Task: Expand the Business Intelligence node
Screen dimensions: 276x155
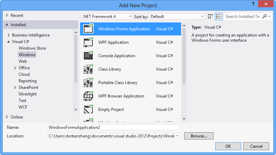Action: pos(9,35)
